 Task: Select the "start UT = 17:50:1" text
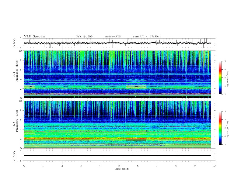(x=147, y=36)
